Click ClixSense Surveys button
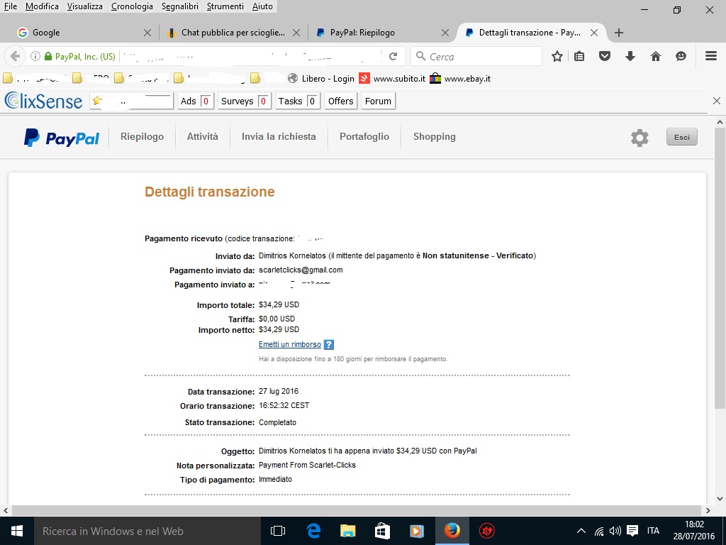Viewport: 726px width, 545px height. coord(244,101)
